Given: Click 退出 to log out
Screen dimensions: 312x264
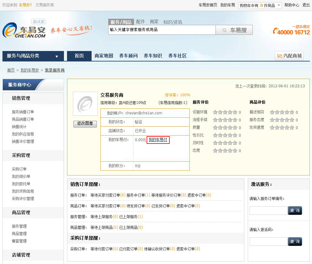Looking at the screenshot, I should tap(306, 5).
